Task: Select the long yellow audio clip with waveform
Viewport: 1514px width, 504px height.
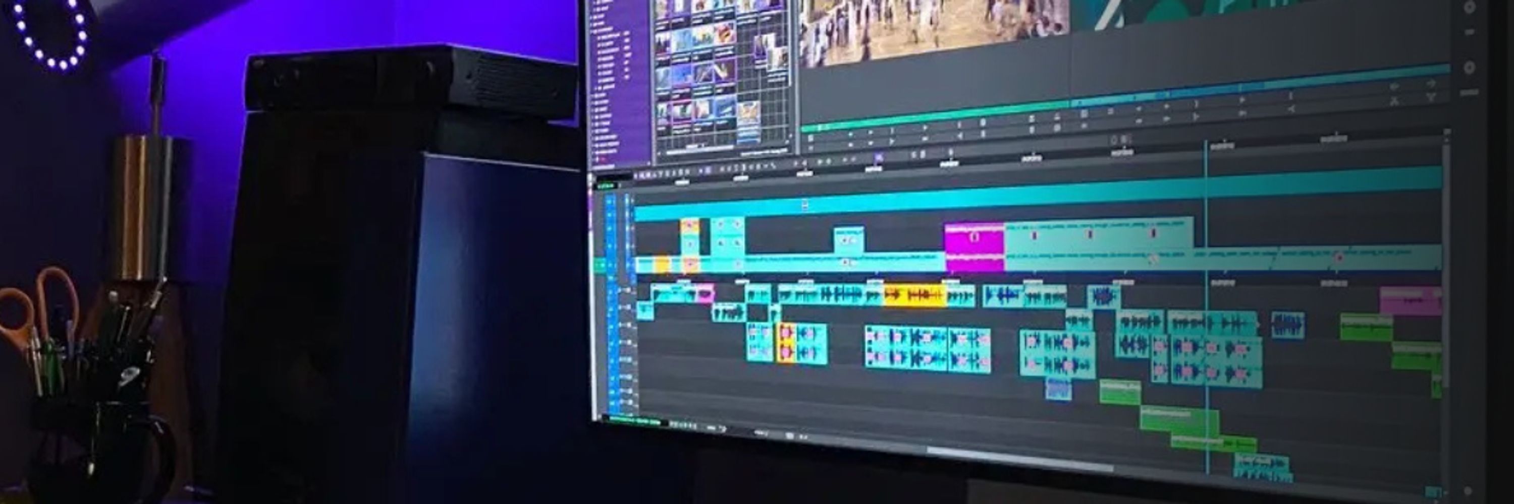Action: point(914,295)
